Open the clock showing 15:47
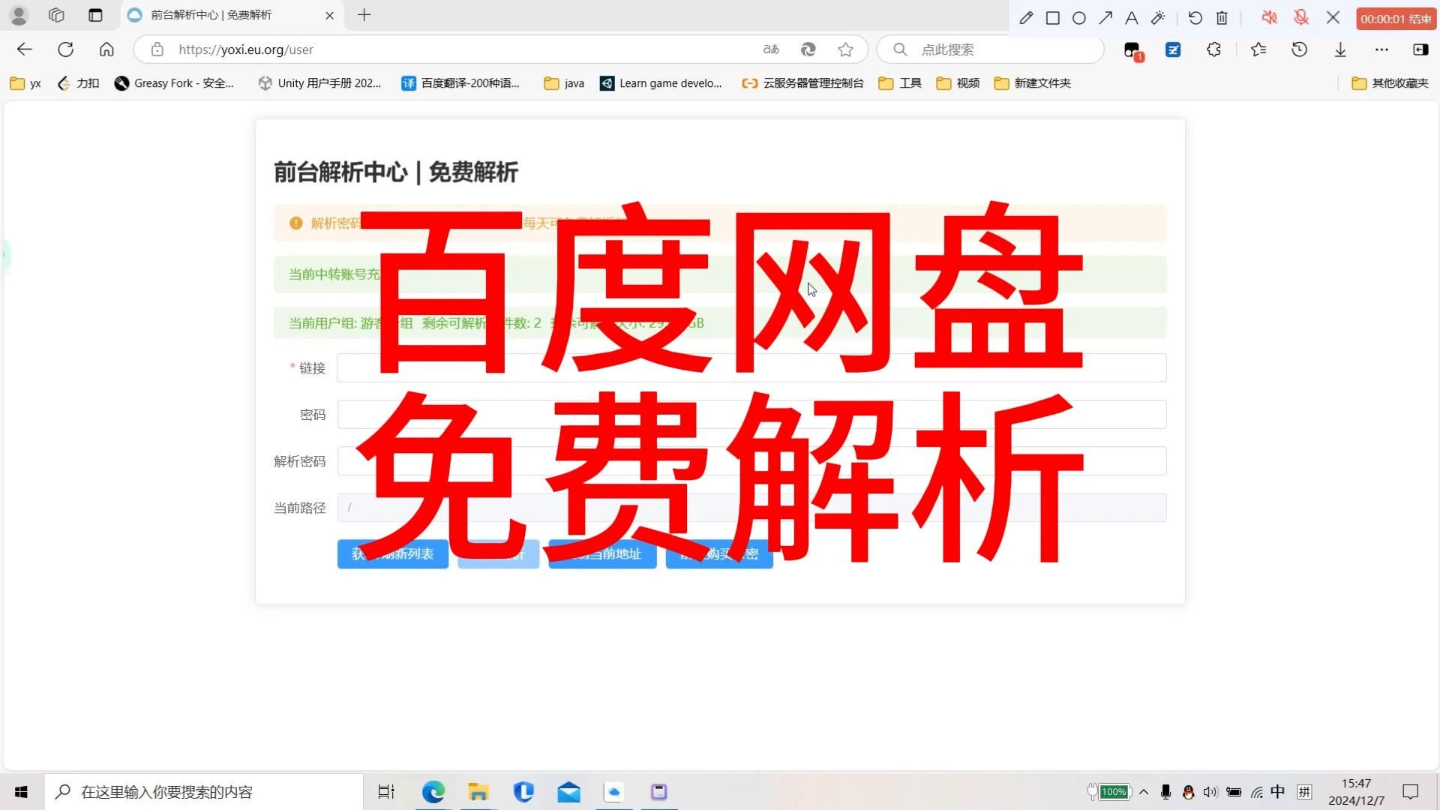The height and width of the screenshot is (810, 1440). 1357,792
